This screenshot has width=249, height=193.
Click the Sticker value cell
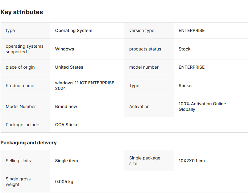[186, 86]
